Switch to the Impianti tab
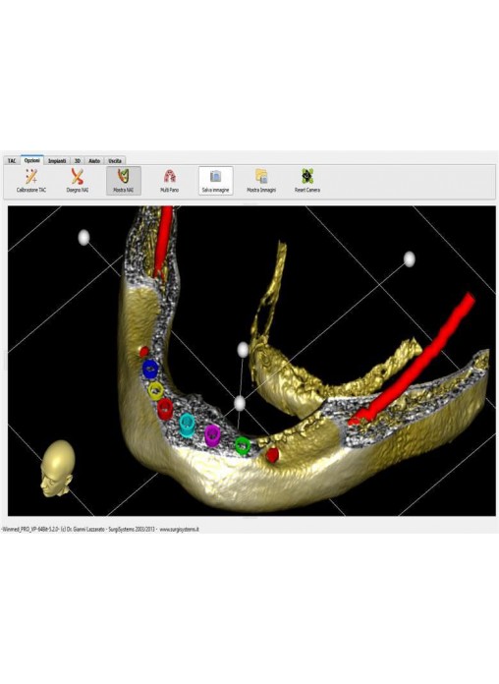Image resolution: width=499 pixels, height=684 pixels. (x=57, y=161)
